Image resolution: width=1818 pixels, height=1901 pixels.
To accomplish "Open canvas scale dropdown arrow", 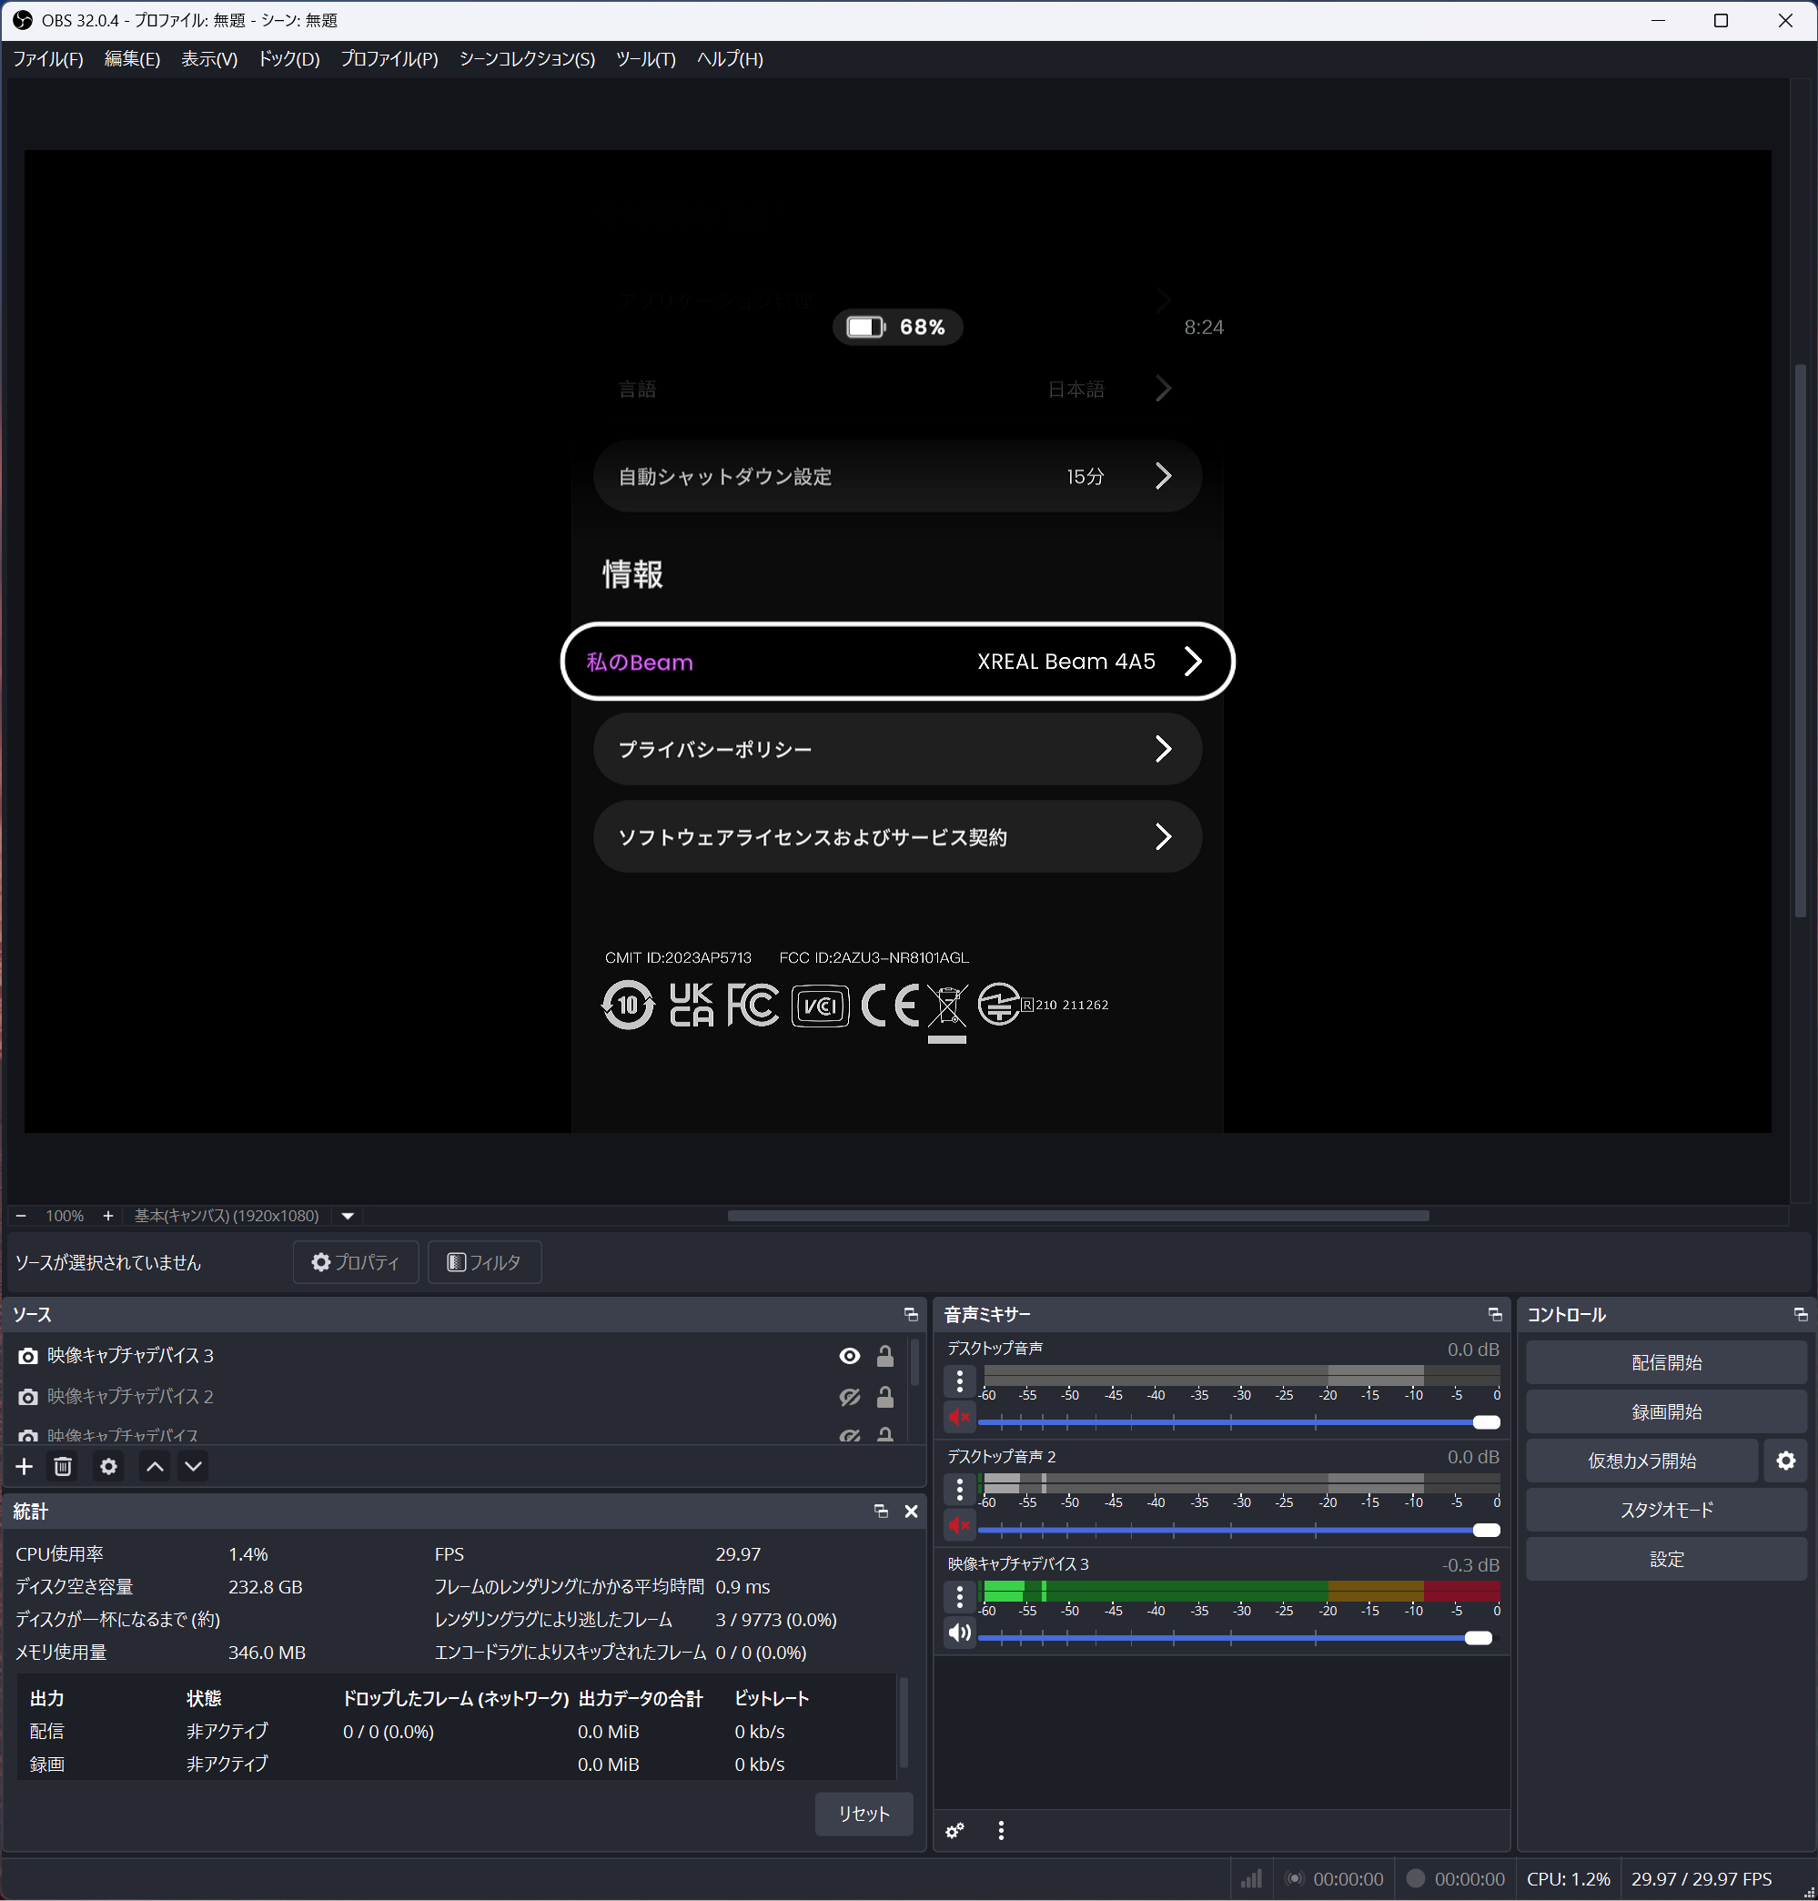I will click(x=347, y=1216).
